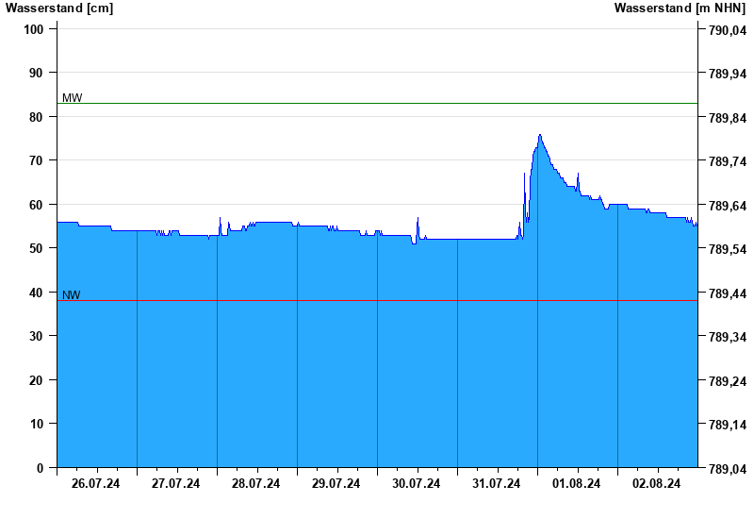Image resolution: width=754 pixels, height=519 pixels.
Task: Select the 27.07.24 date label
Action: [175, 483]
